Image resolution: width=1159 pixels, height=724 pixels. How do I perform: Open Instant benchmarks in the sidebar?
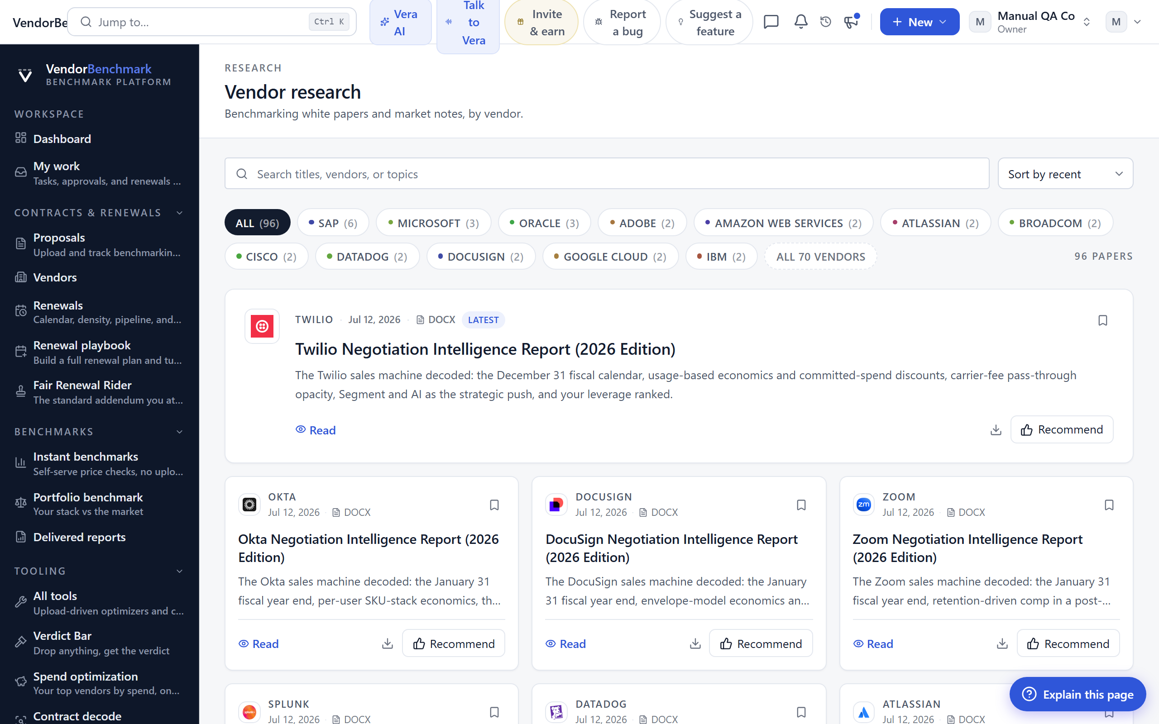point(99,463)
